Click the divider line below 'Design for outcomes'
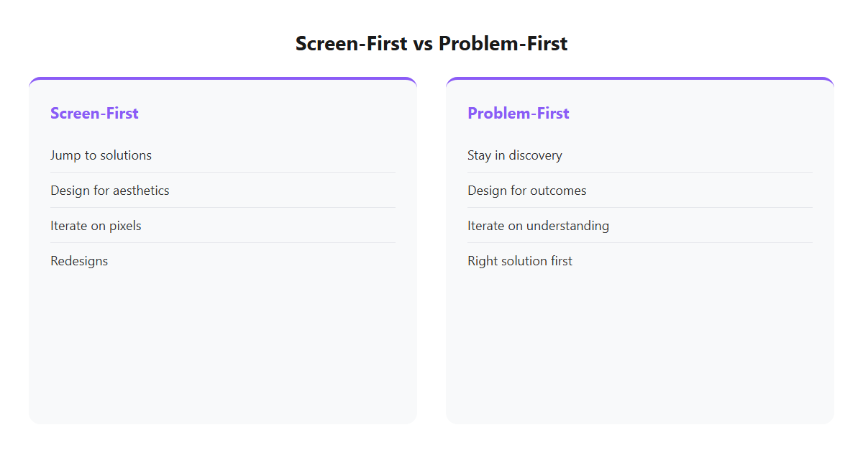Screen dimensions: 863x453 pos(640,208)
